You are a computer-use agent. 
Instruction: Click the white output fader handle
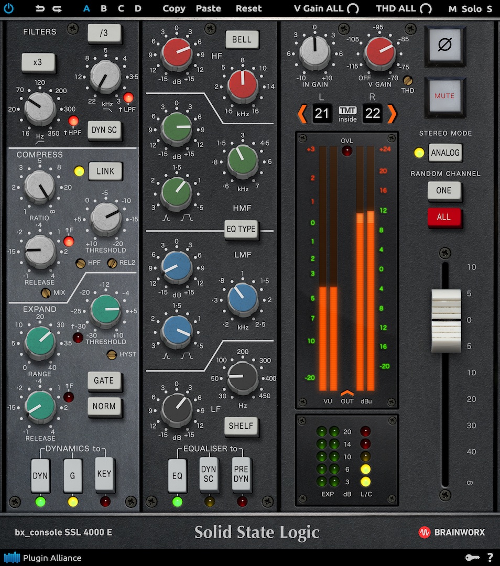(446, 321)
